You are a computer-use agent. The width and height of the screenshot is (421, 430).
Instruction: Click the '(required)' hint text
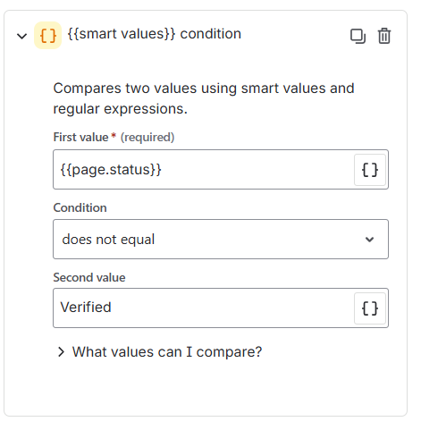(x=147, y=138)
